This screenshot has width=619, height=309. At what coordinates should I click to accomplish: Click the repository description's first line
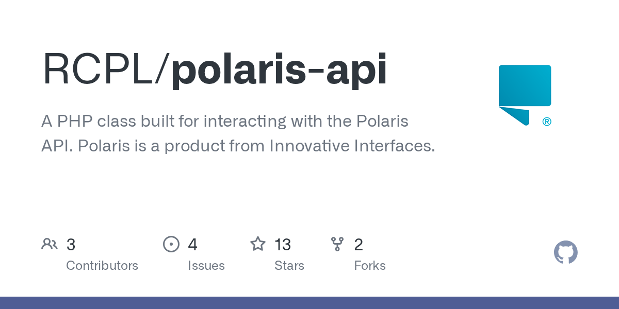[224, 122]
